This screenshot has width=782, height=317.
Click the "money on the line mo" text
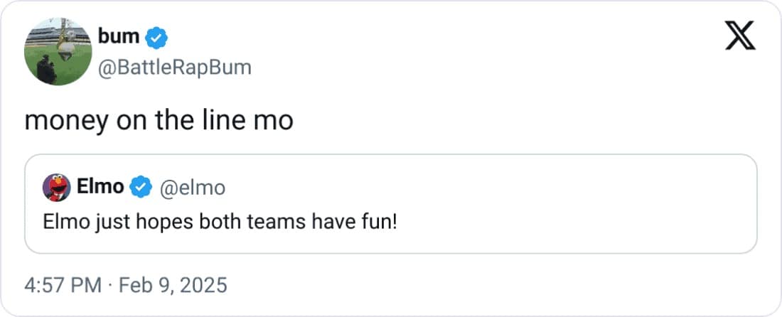[159, 120]
